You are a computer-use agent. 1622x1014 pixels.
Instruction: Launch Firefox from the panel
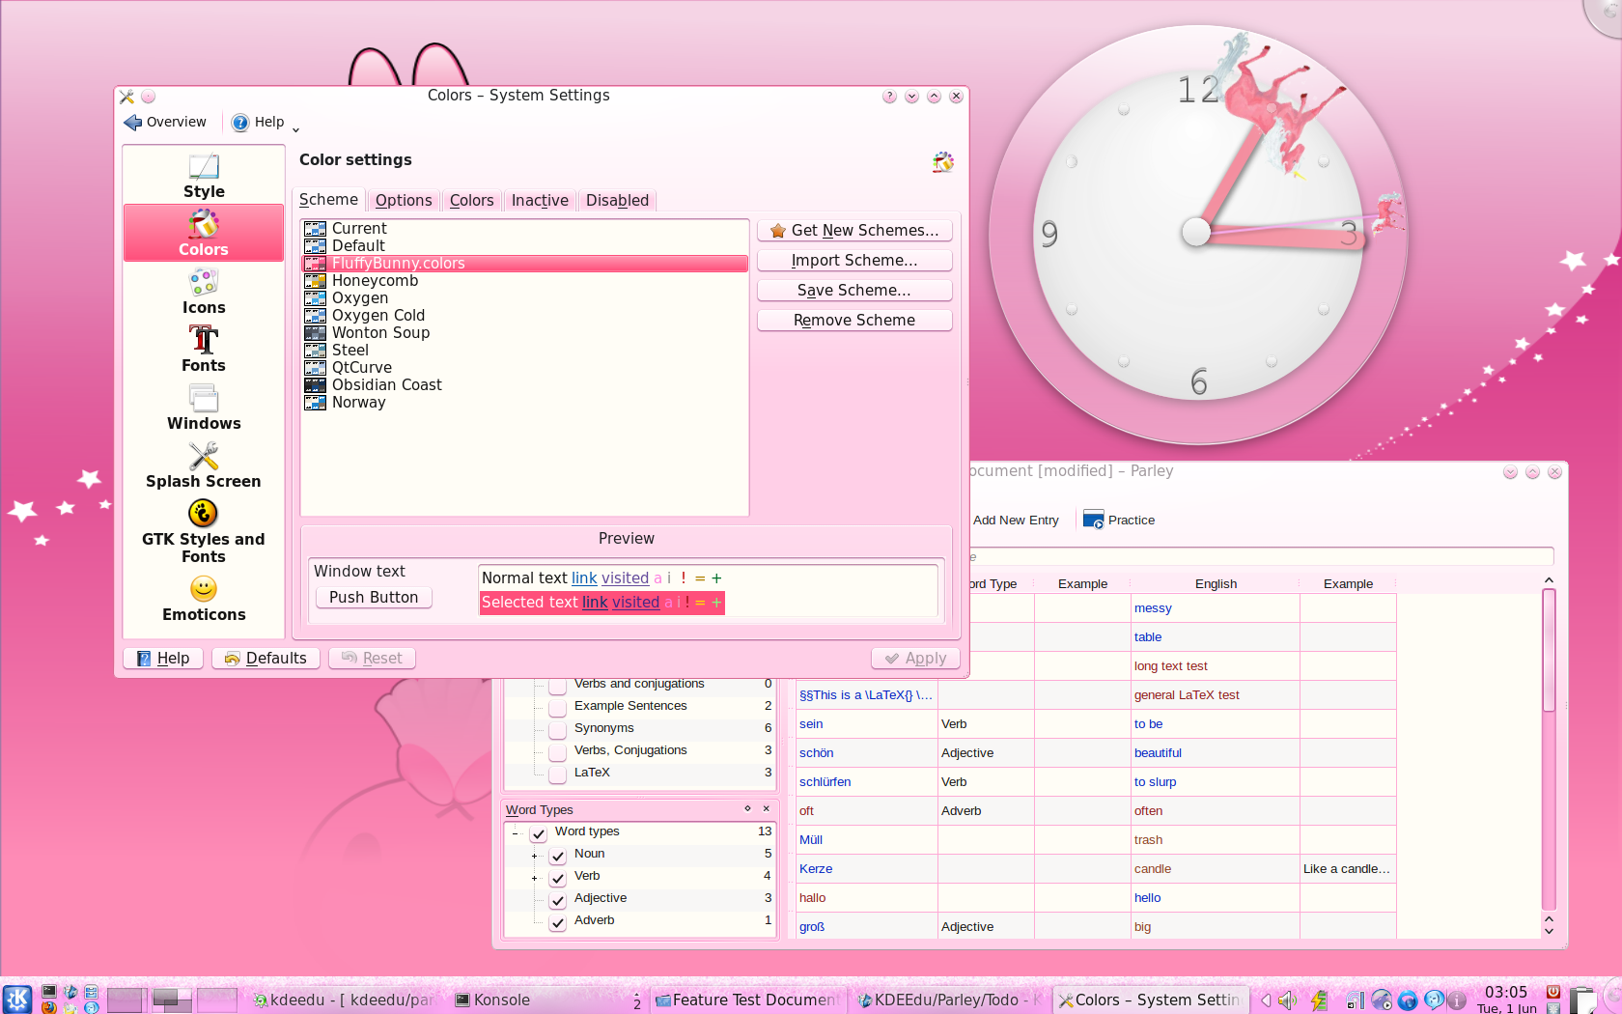click(x=48, y=1007)
